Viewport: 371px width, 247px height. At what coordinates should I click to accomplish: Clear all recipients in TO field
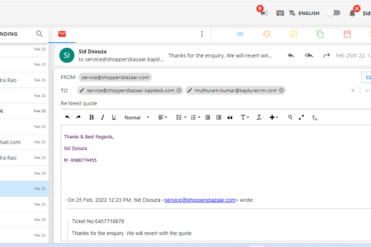click(x=353, y=90)
